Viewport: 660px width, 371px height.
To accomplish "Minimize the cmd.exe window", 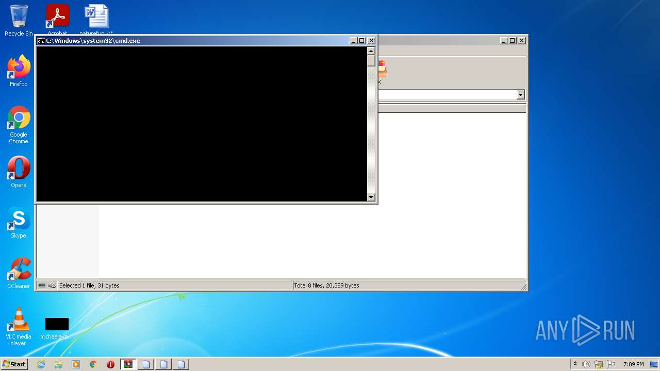I will (353, 41).
